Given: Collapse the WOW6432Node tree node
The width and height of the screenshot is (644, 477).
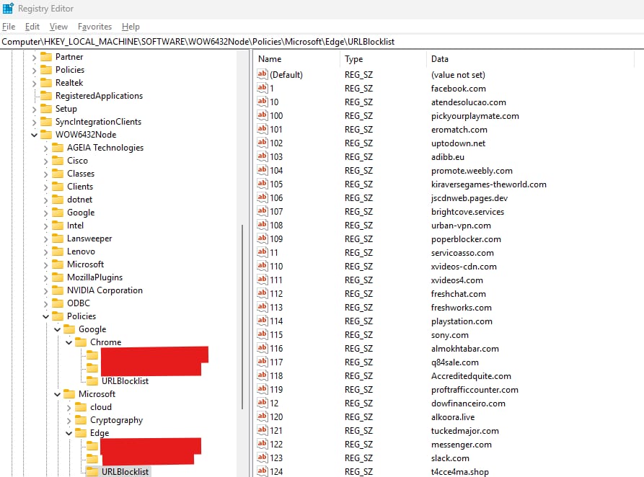Looking at the screenshot, I should [35, 135].
